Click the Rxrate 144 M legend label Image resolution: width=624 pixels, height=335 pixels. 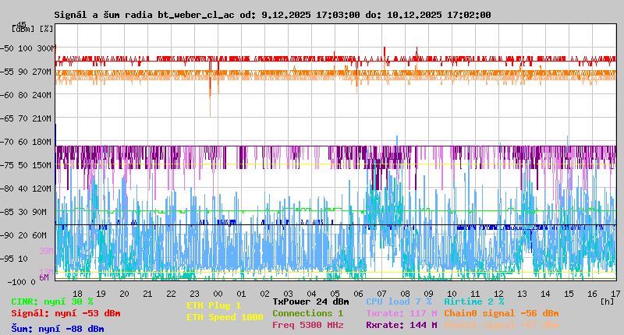point(401,325)
